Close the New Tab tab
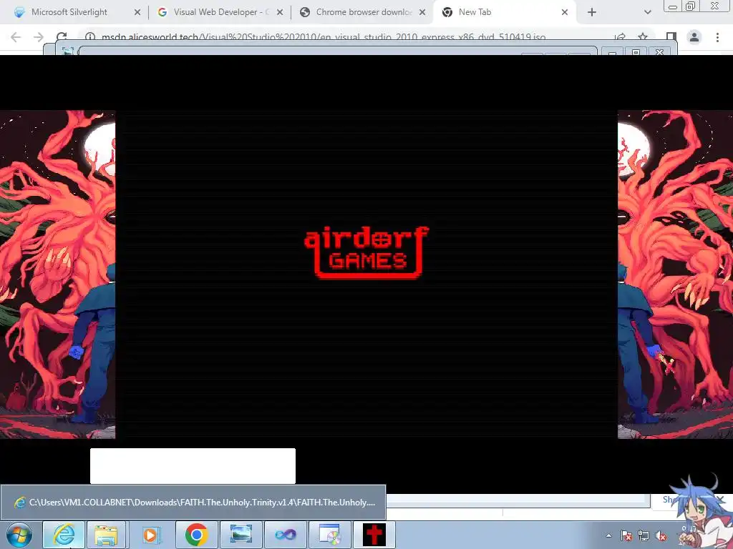The width and height of the screenshot is (733, 549). click(565, 13)
